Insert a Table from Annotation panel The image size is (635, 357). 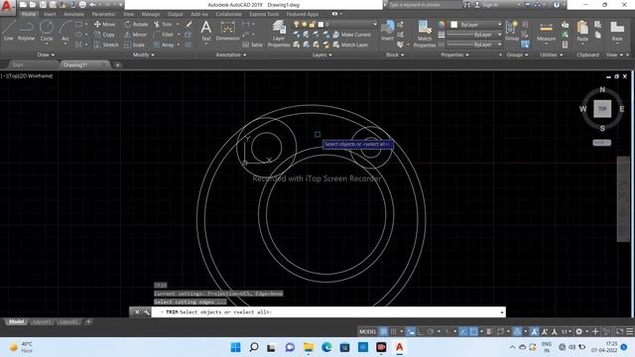[253, 45]
